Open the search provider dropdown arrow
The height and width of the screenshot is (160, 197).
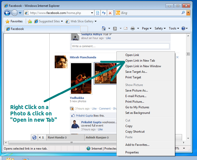(x=188, y=13)
